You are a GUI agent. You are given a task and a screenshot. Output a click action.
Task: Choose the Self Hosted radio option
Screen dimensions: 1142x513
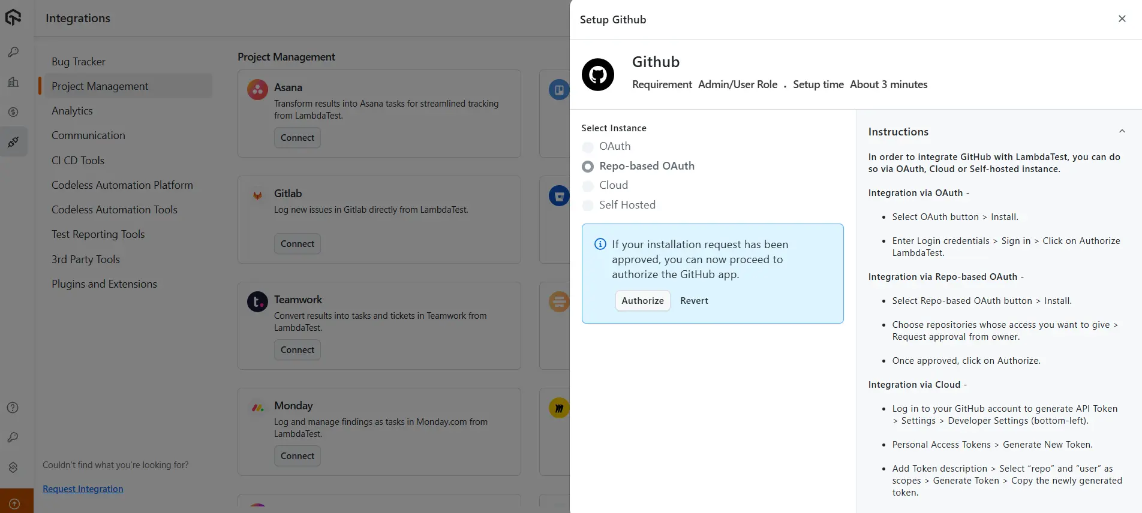point(588,206)
